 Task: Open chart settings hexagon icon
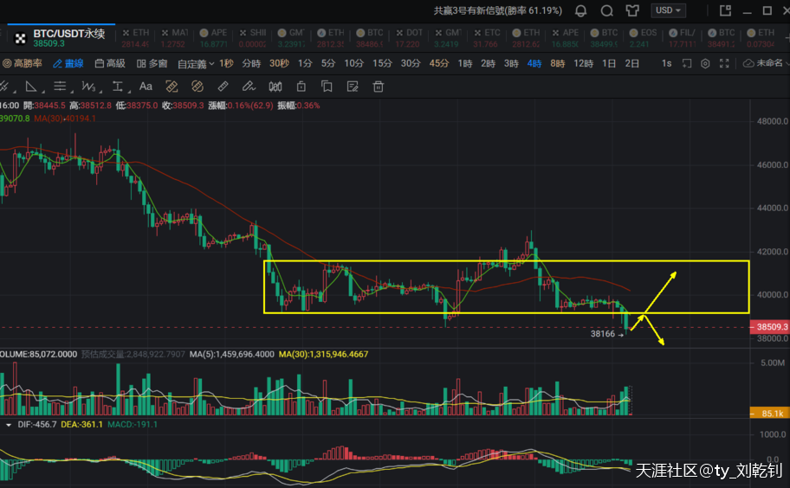705,63
